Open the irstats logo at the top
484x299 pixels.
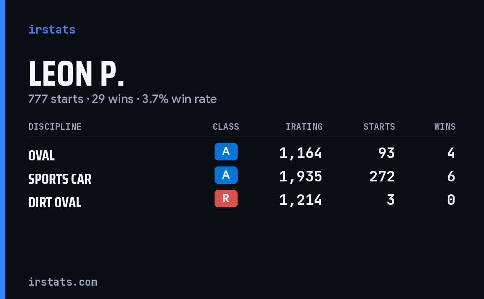pos(52,29)
